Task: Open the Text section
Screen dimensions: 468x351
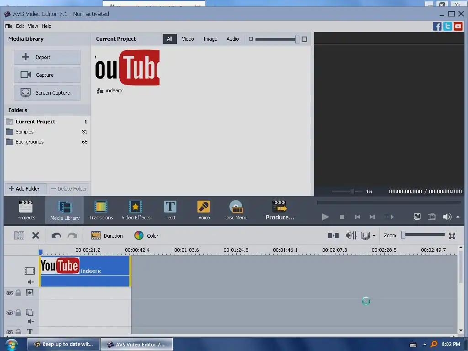Action: click(x=170, y=210)
